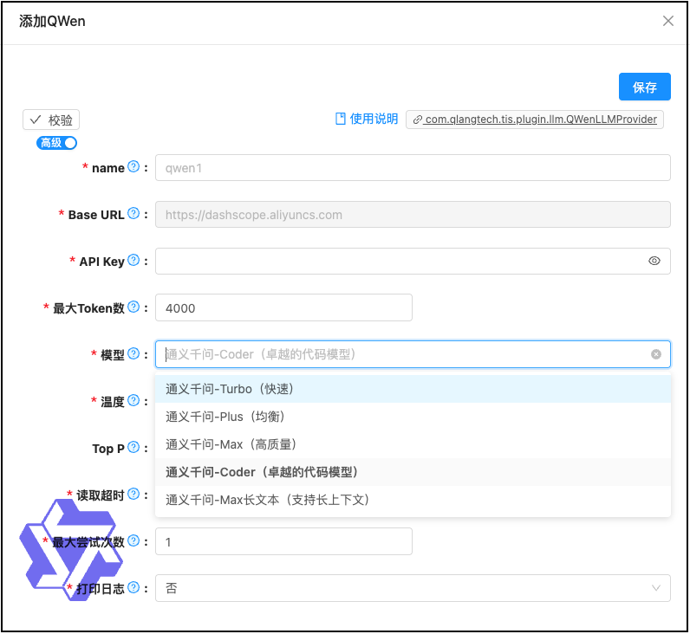Click the 保存 save button

[x=644, y=87]
